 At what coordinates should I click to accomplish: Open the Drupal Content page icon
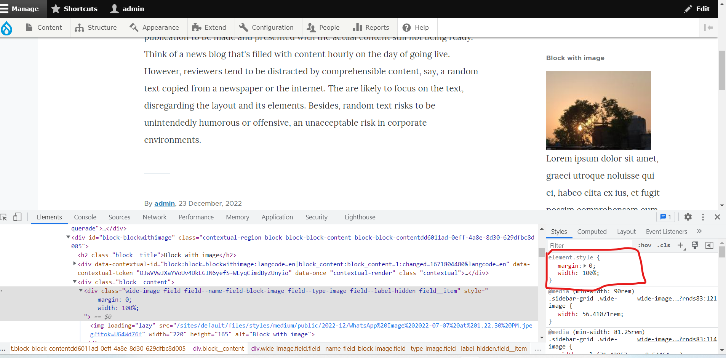pos(30,27)
